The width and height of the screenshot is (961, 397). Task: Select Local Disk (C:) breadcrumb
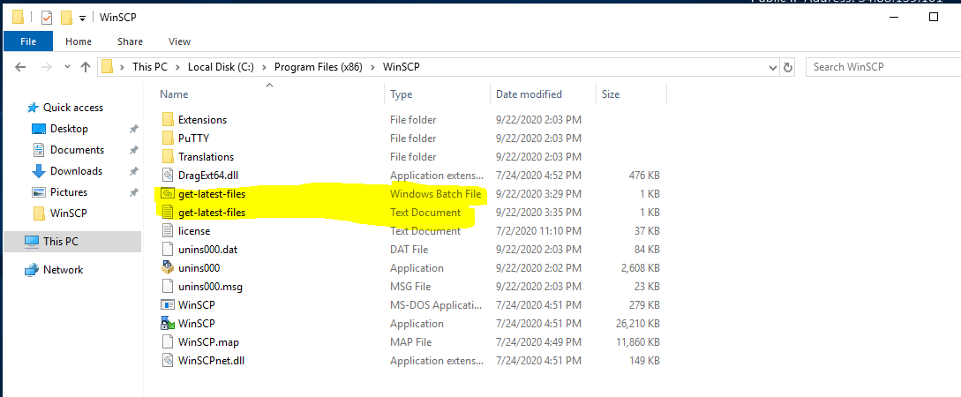(x=221, y=67)
